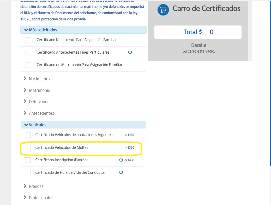Select Certificado Vehículos de anotaciones Vigentes checkbox
This screenshot has height=205, width=271.
28,135
